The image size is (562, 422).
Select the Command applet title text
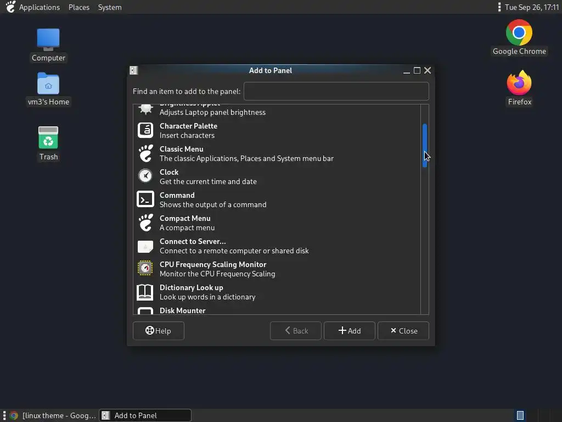coord(177,195)
